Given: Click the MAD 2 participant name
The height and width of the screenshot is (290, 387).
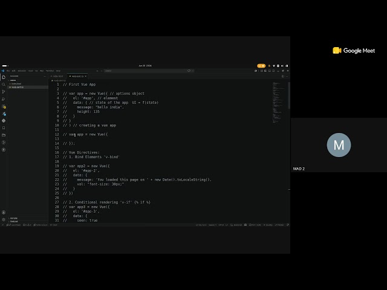Looking at the screenshot, I should click(x=299, y=169).
